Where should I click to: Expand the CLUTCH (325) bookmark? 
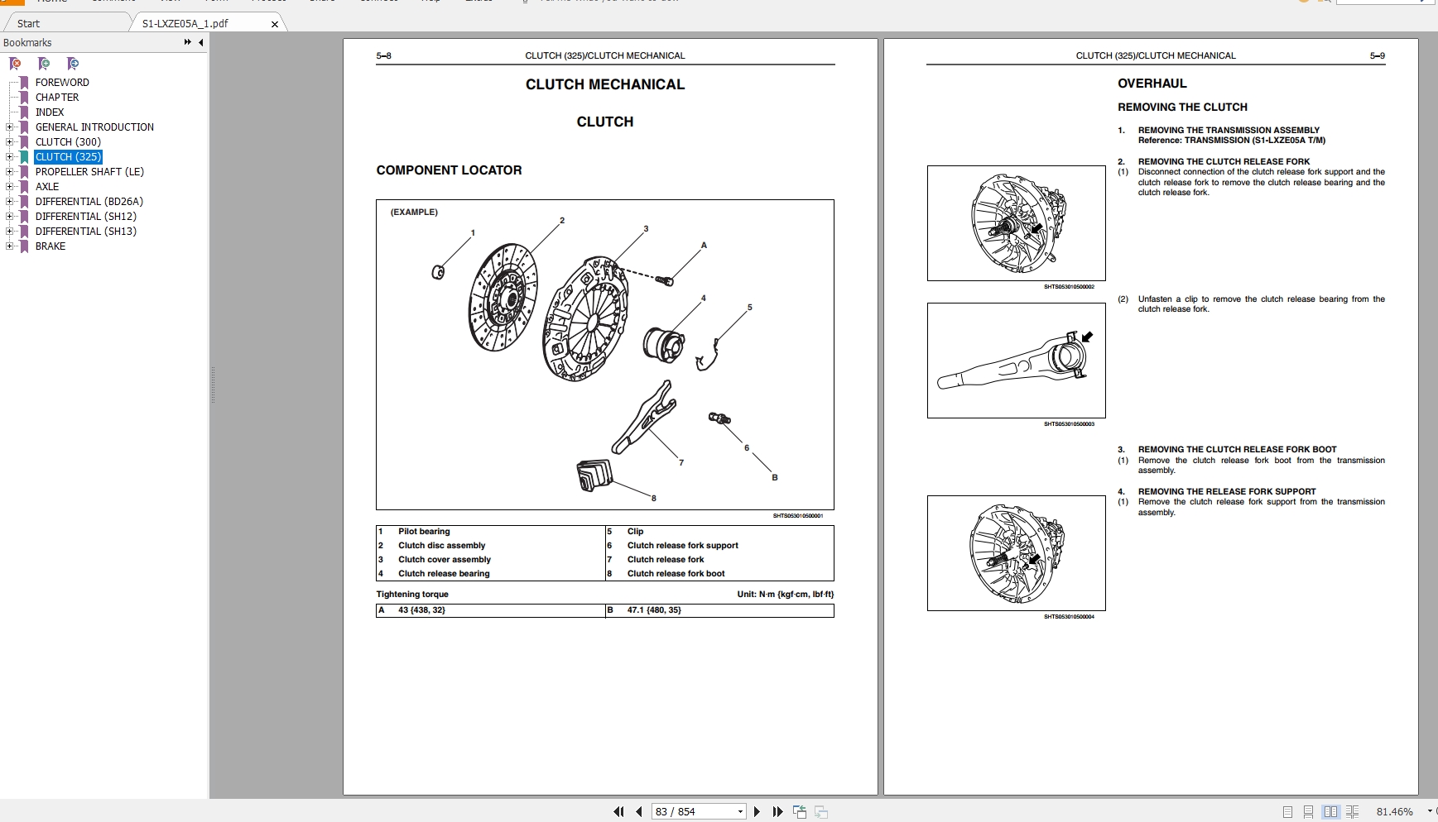click(x=9, y=157)
